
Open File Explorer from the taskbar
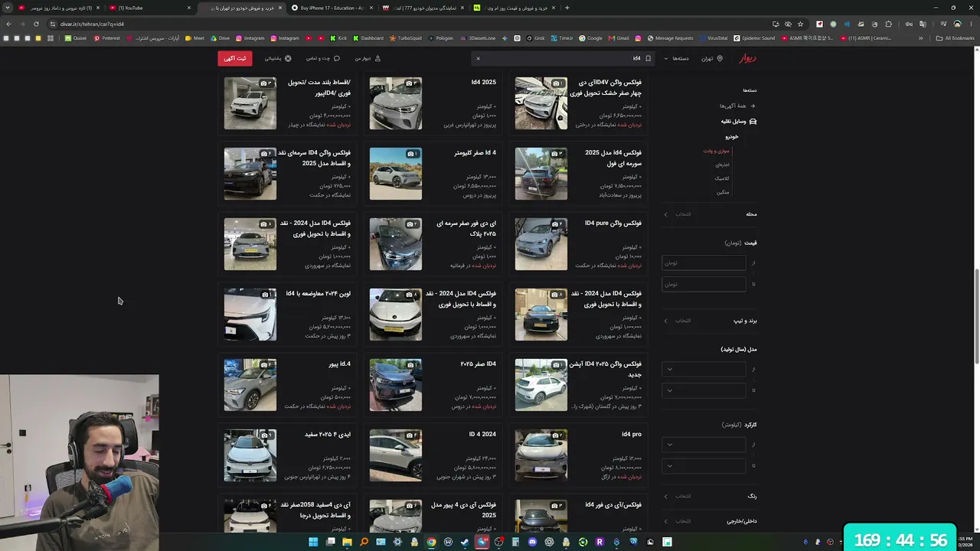click(347, 542)
